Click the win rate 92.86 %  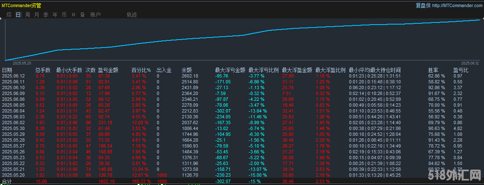pos(436,87)
